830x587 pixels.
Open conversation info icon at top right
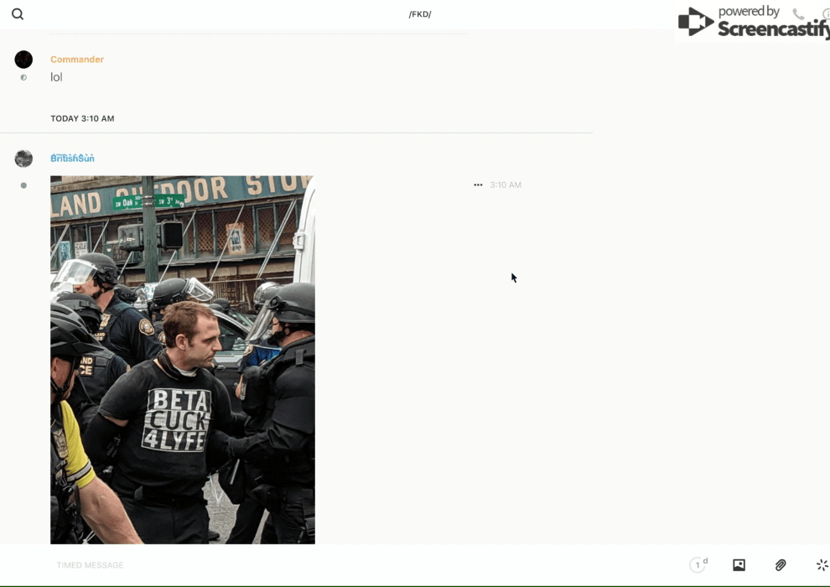tap(826, 13)
